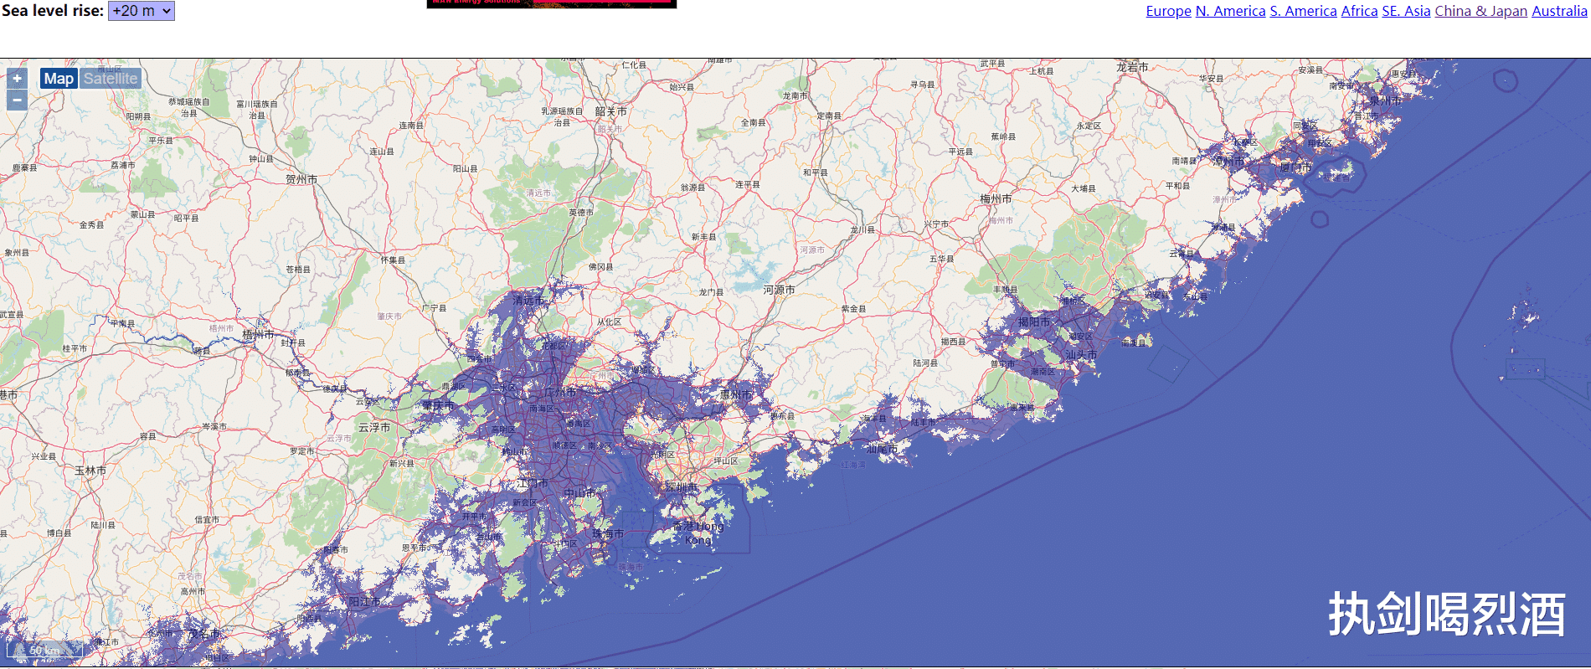Jump to the Africa region link
This screenshot has width=1591, height=669.
[x=1359, y=11]
